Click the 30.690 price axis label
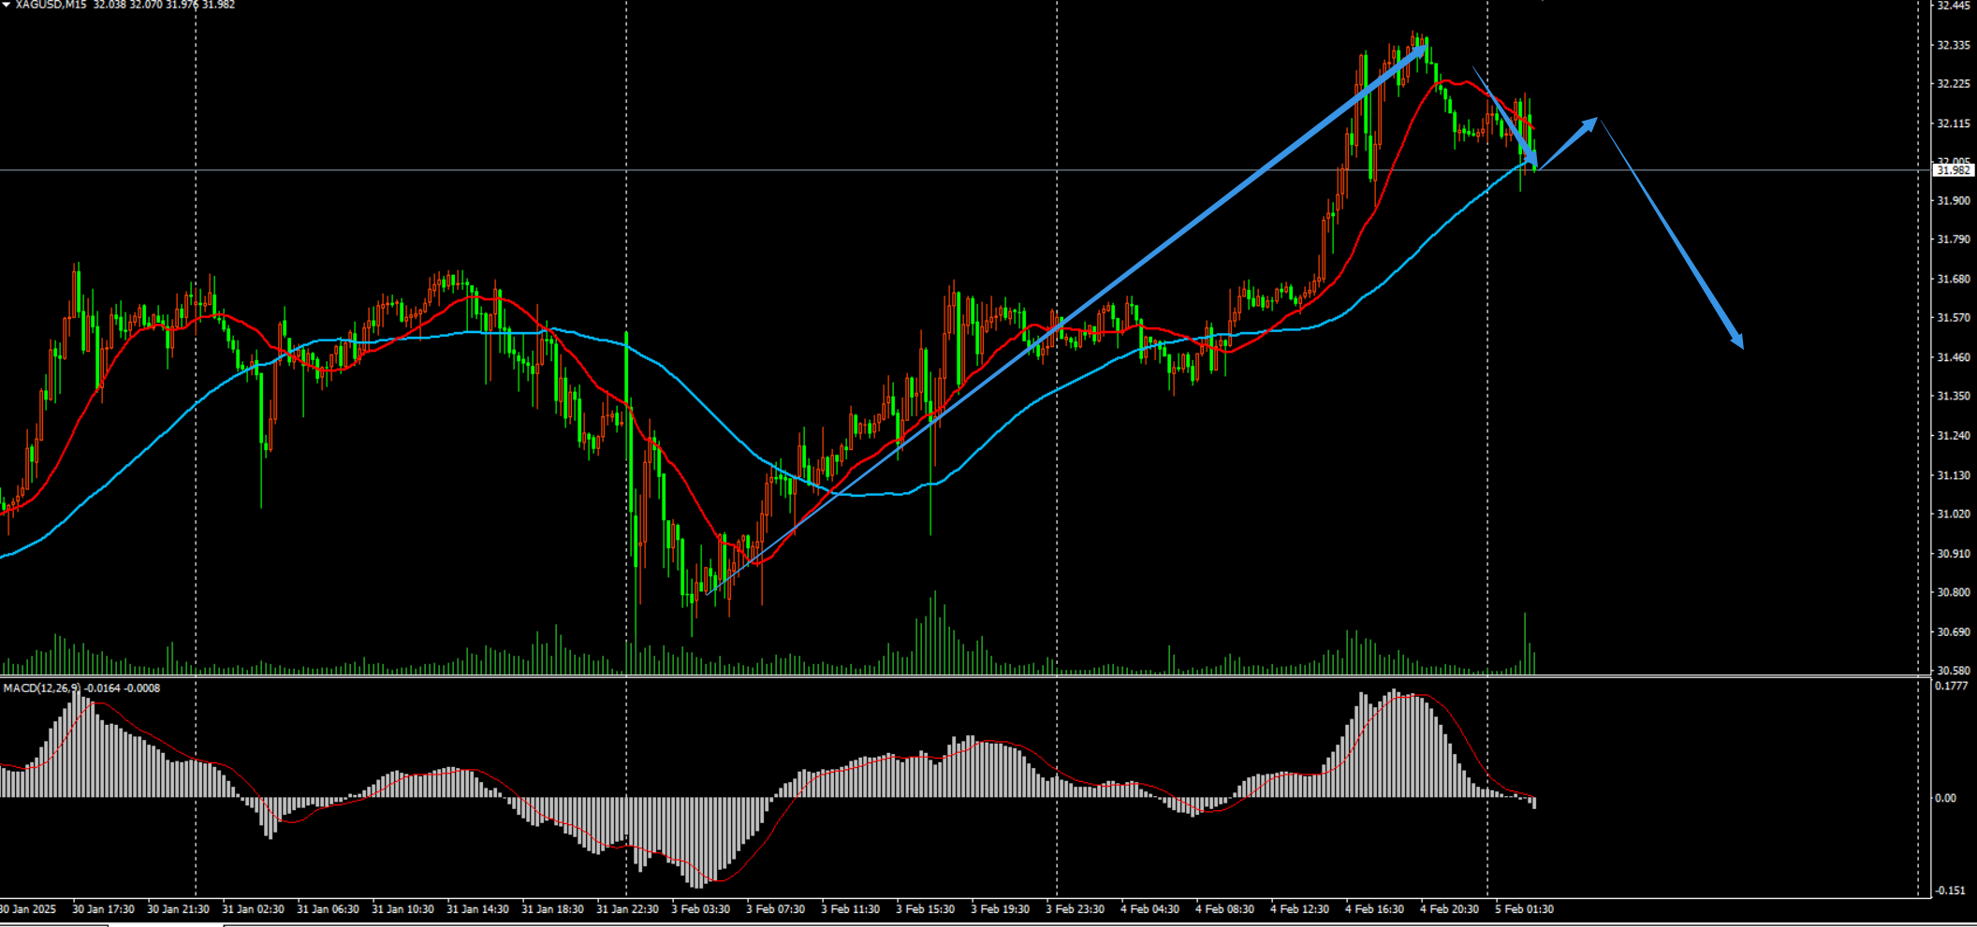 tap(1954, 631)
